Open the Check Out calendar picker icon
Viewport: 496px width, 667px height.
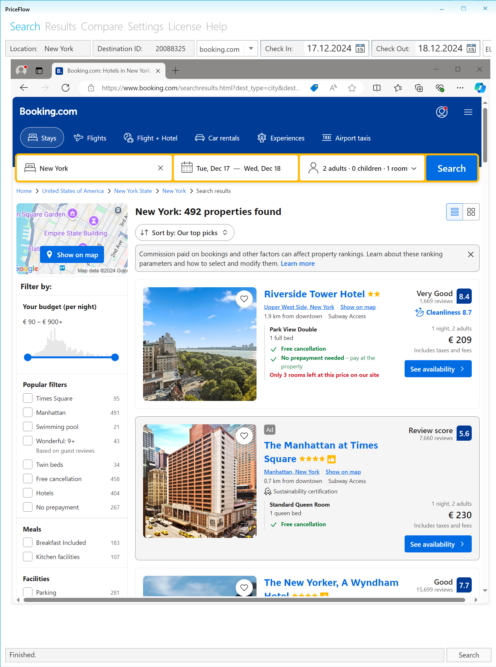[471, 48]
